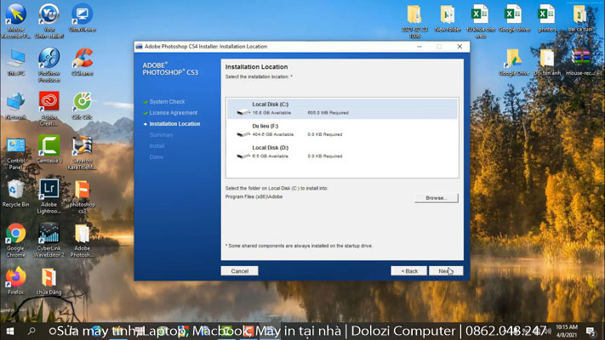This screenshot has height=340, width=605.
Task: Open folder picker with Browse button
Action: pyautogui.click(x=436, y=197)
